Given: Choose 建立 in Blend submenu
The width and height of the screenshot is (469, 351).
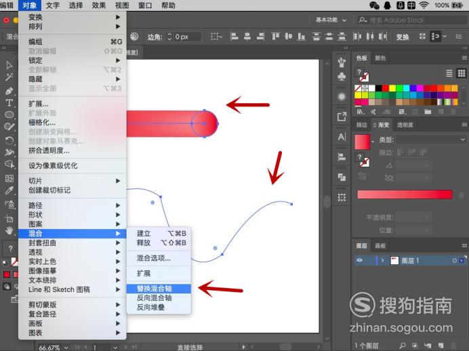Looking at the screenshot, I should coord(159,234).
